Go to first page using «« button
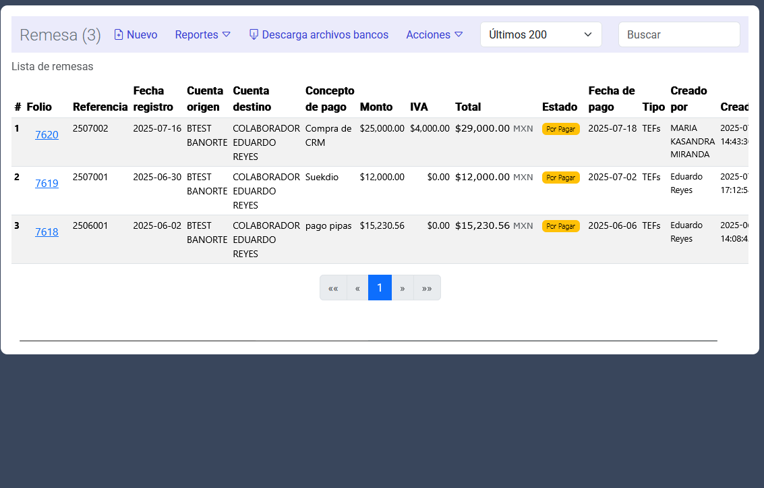Screen dimensions: 764x488 pos(333,288)
